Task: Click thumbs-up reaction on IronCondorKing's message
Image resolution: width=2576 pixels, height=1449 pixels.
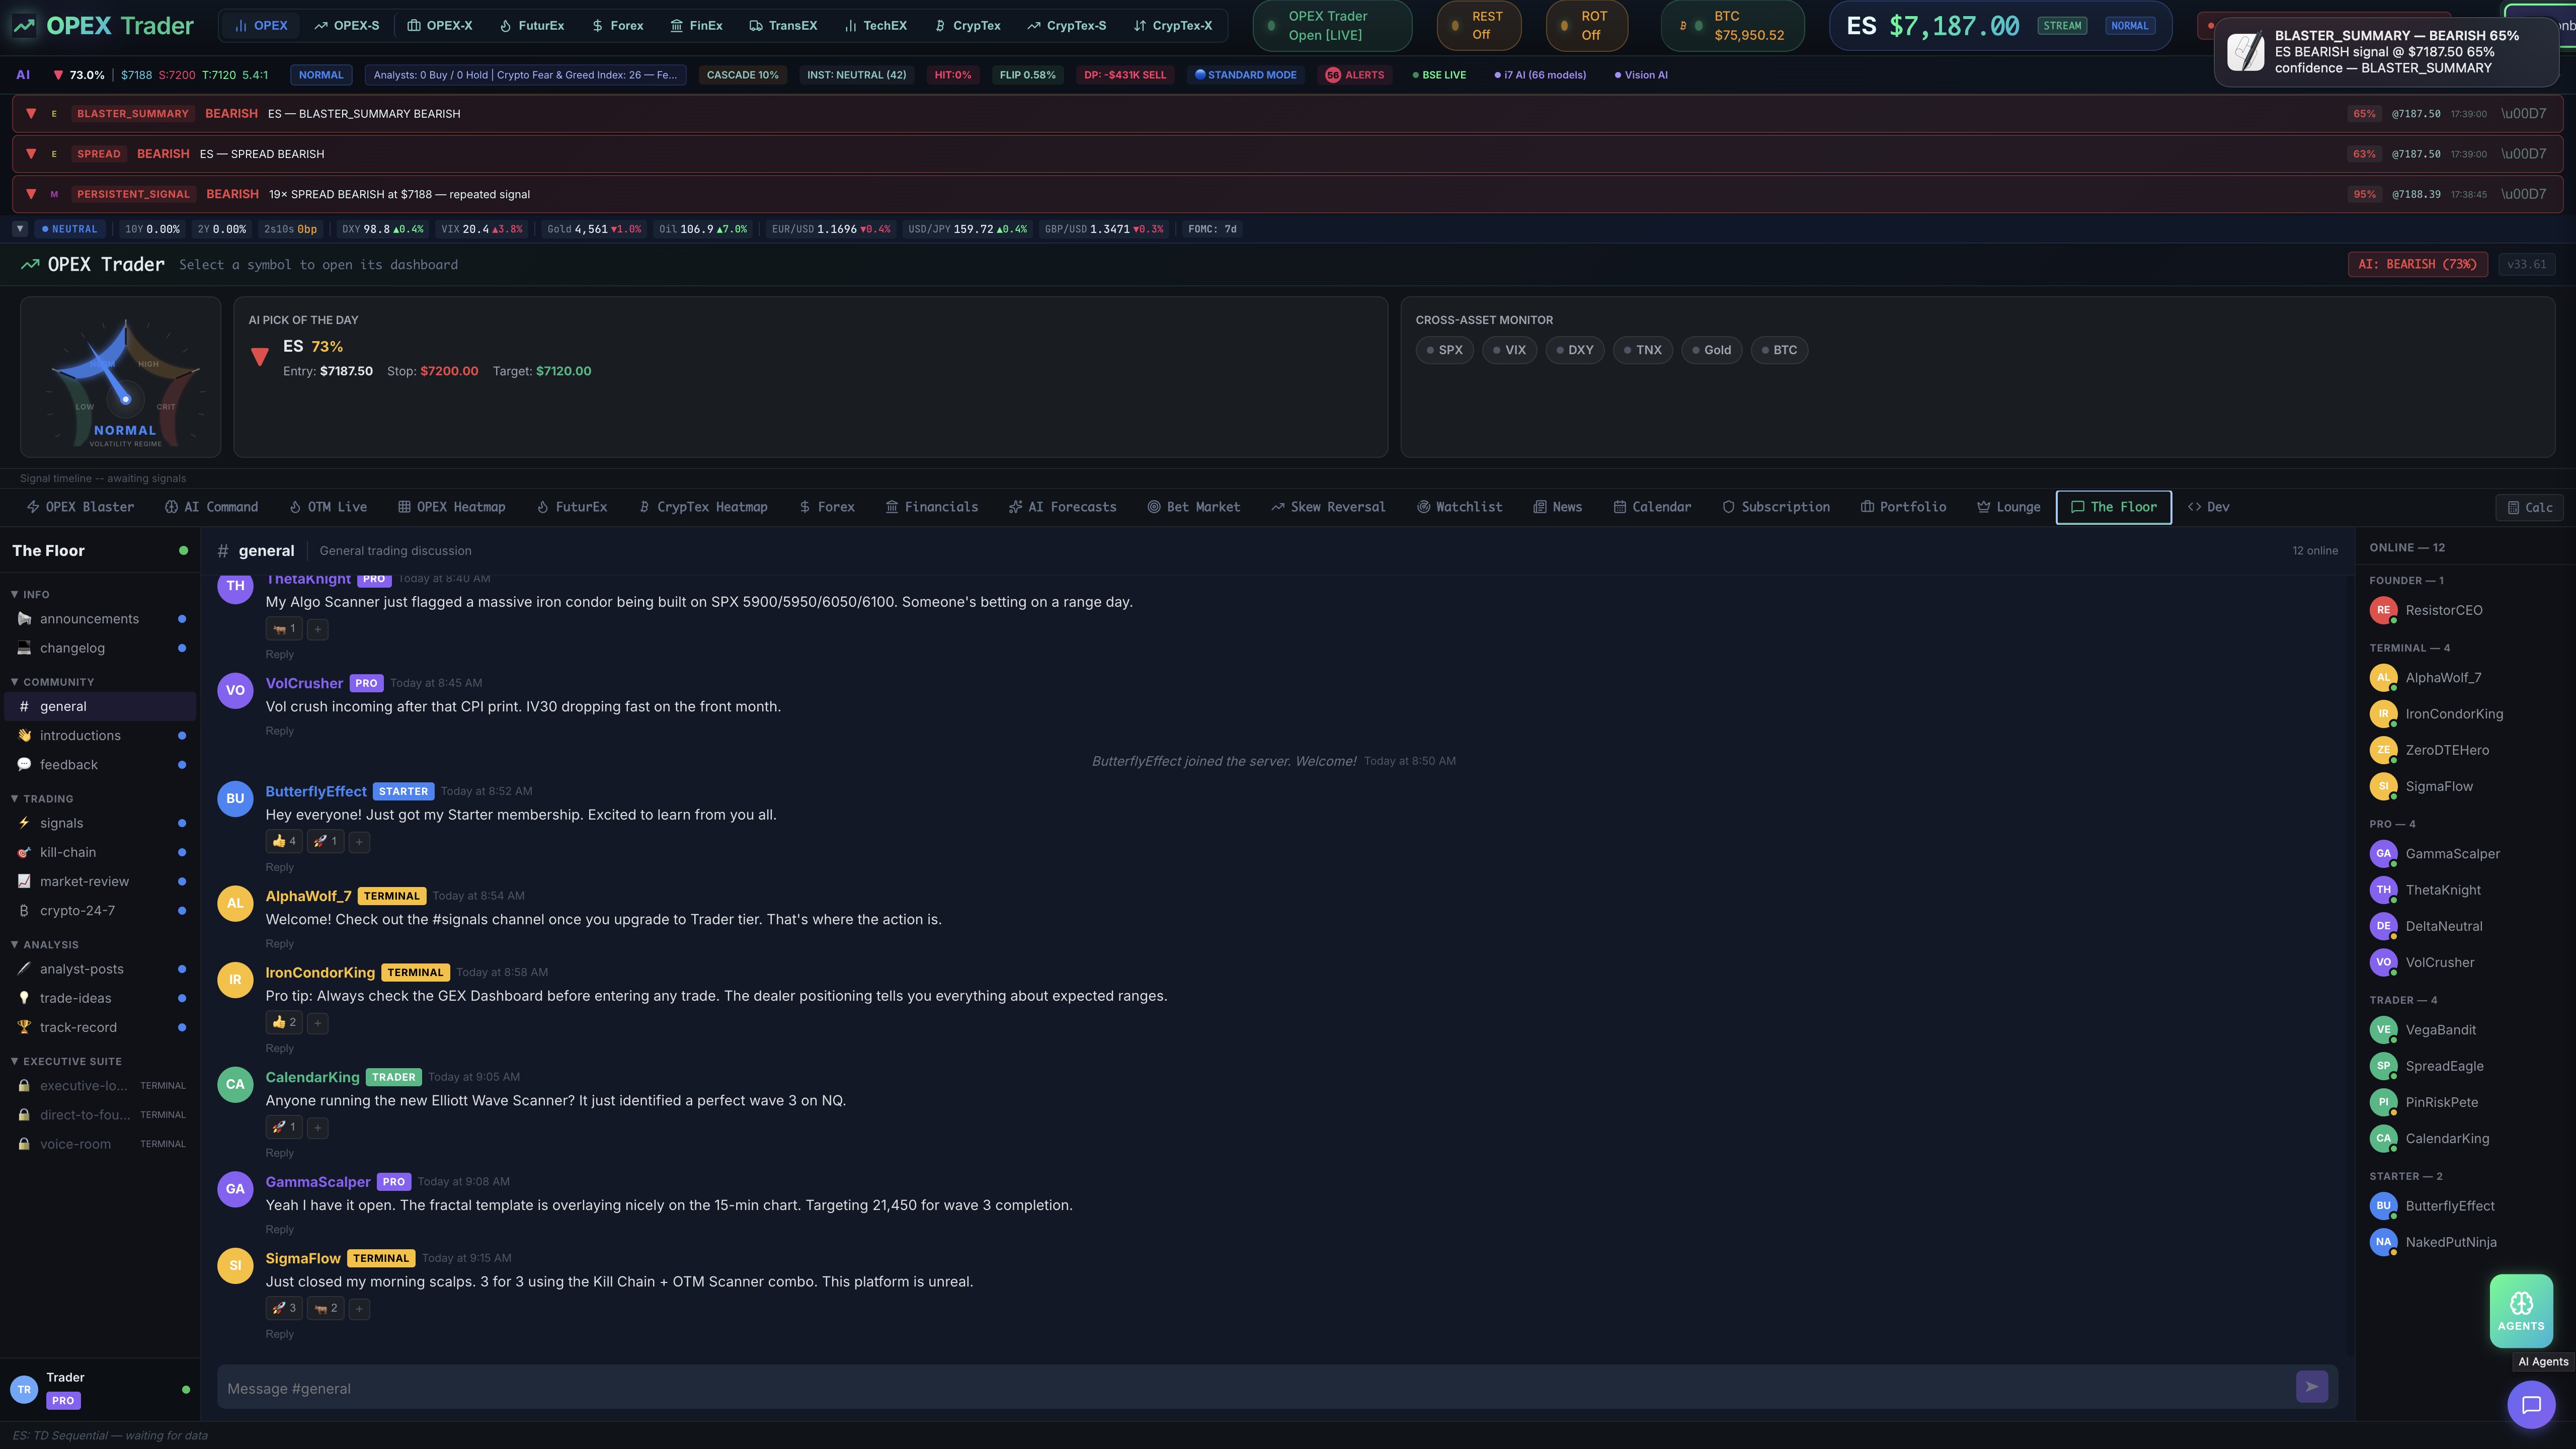Action: click(284, 1023)
